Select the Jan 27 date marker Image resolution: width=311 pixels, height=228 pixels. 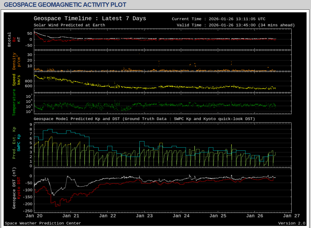pos(291,216)
